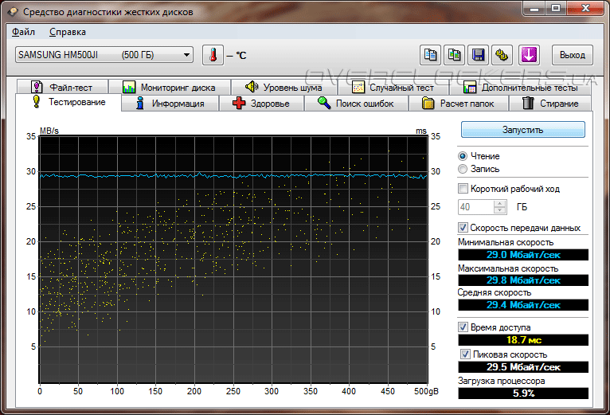The height and width of the screenshot is (415, 610).
Task: Save screenshot using the floppy disk icon
Action: (478, 55)
